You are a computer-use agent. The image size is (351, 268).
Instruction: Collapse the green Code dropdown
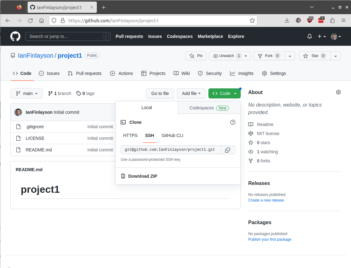pyautogui.click(x=224, y=93)
